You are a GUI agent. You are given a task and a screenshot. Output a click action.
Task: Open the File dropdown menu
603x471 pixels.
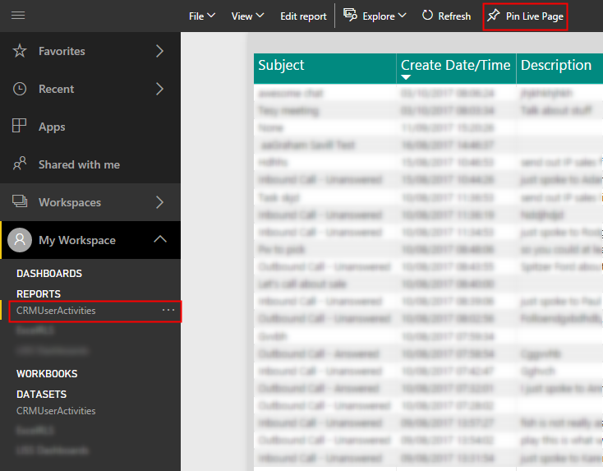[201, 16]
